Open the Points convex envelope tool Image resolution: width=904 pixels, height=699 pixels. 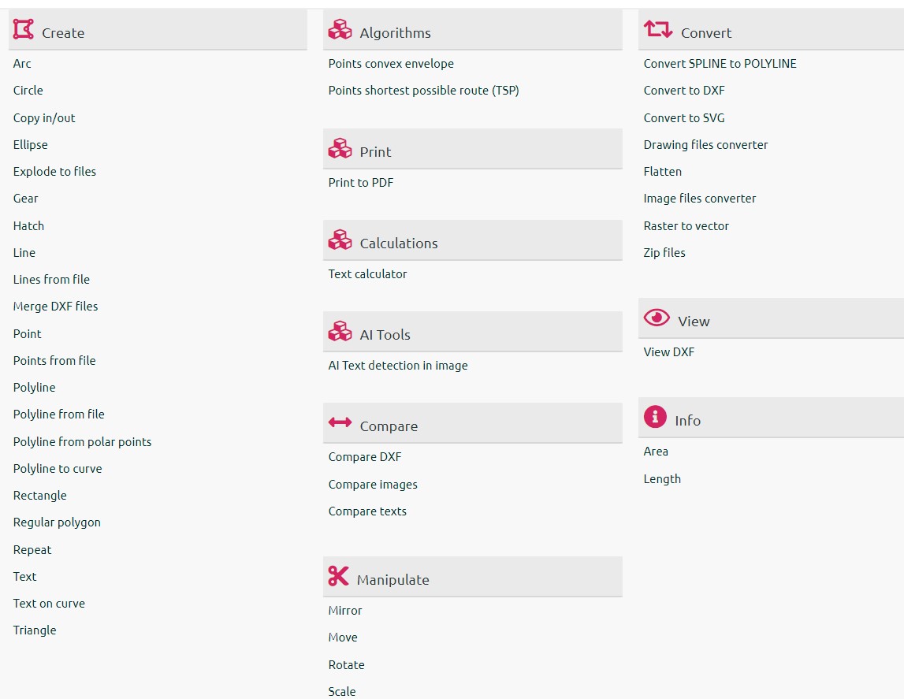(x=391, y=63)
